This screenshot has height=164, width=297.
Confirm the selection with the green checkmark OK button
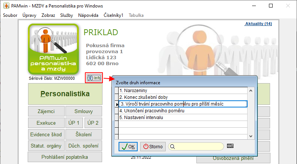[x=128, y=146]
